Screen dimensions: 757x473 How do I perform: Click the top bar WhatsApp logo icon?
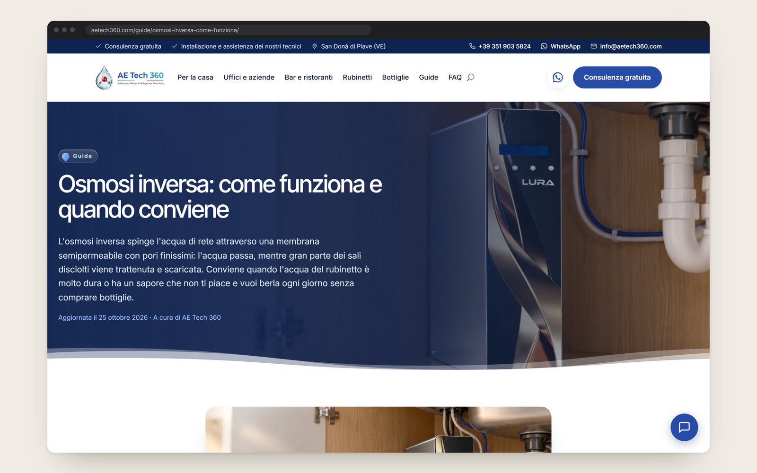coord(544,46)
